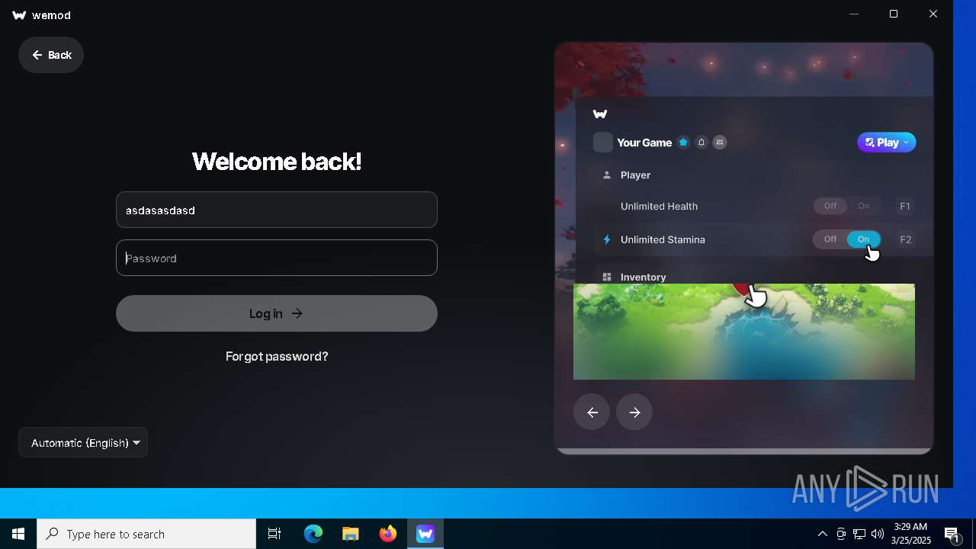Click the F1 hotkey badge
The image size is (976, 549).
[905, 206]
